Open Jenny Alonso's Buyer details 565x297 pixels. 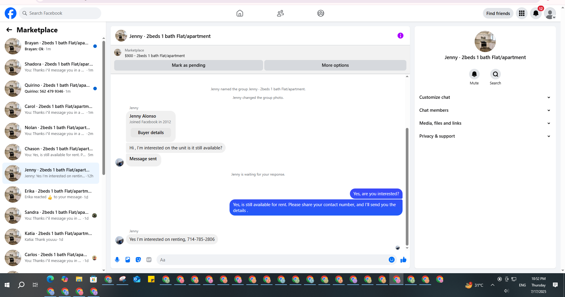(x=151, y=133)
